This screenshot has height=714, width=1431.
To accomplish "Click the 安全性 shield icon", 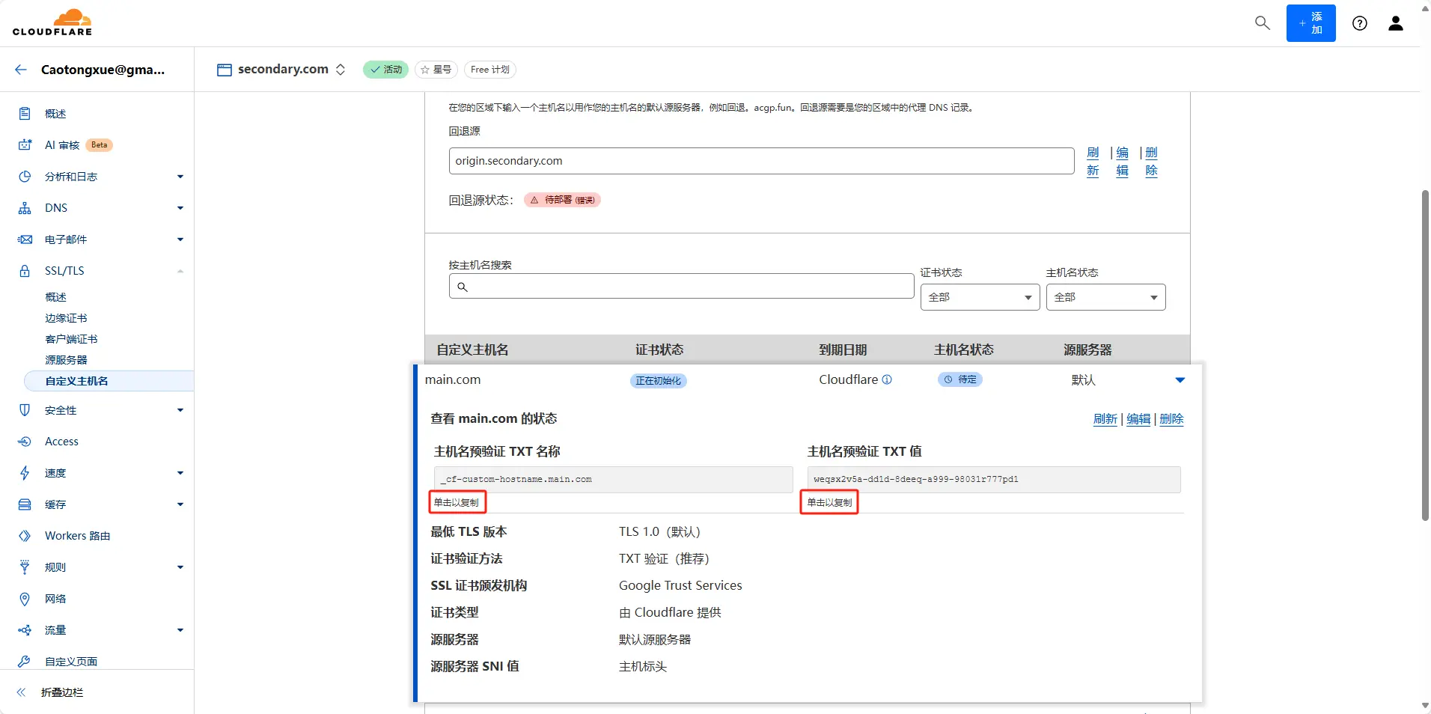I will (25, 410).
